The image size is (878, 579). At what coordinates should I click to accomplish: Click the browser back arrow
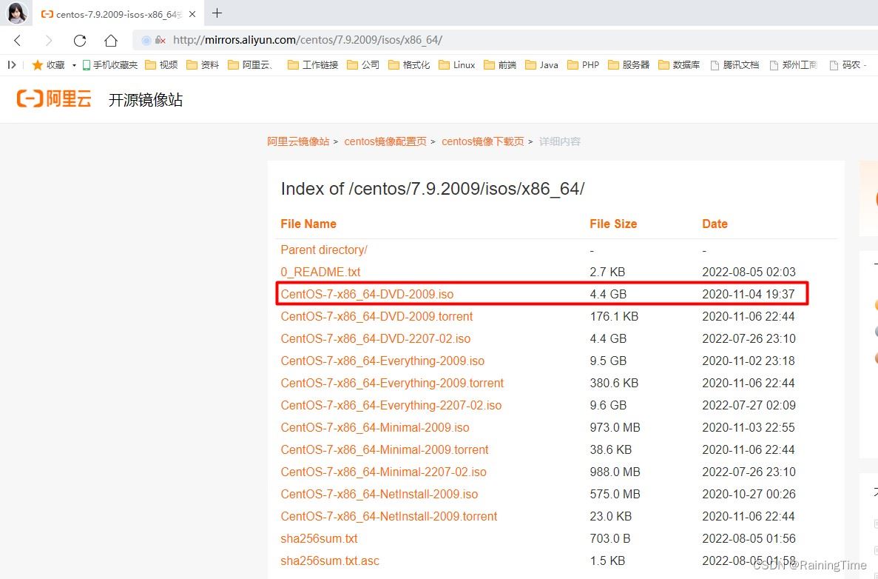click(x=17, y=41)
